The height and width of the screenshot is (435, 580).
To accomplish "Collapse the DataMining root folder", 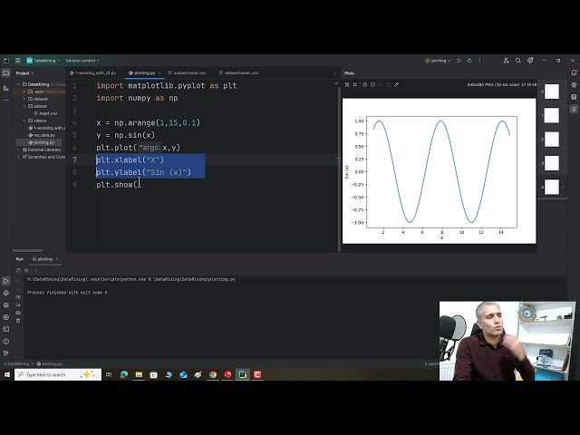I will coord(18,84).
